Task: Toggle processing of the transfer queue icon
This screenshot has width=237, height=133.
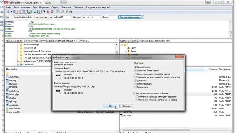Action: point(40,12)
